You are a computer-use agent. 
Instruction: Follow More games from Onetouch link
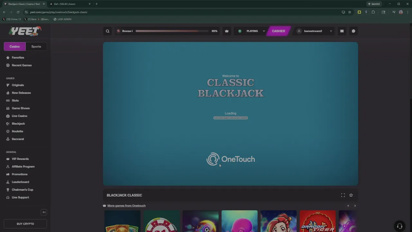click(126, 206)
